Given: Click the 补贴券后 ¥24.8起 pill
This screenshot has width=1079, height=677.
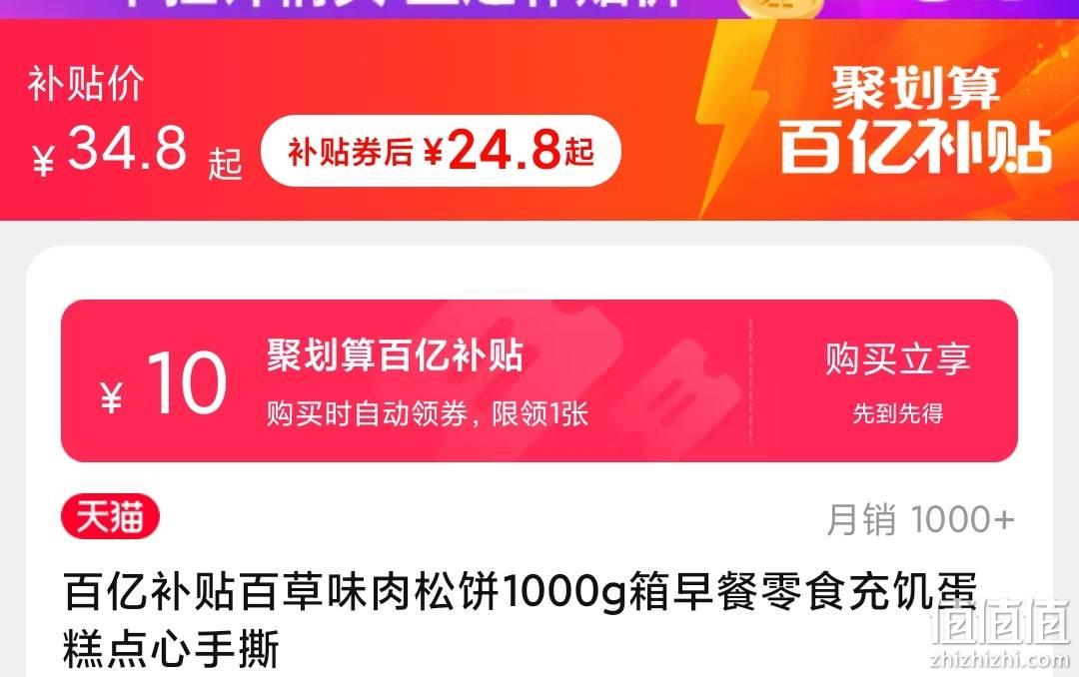Looking at the screenshot, I should [442, 151].
